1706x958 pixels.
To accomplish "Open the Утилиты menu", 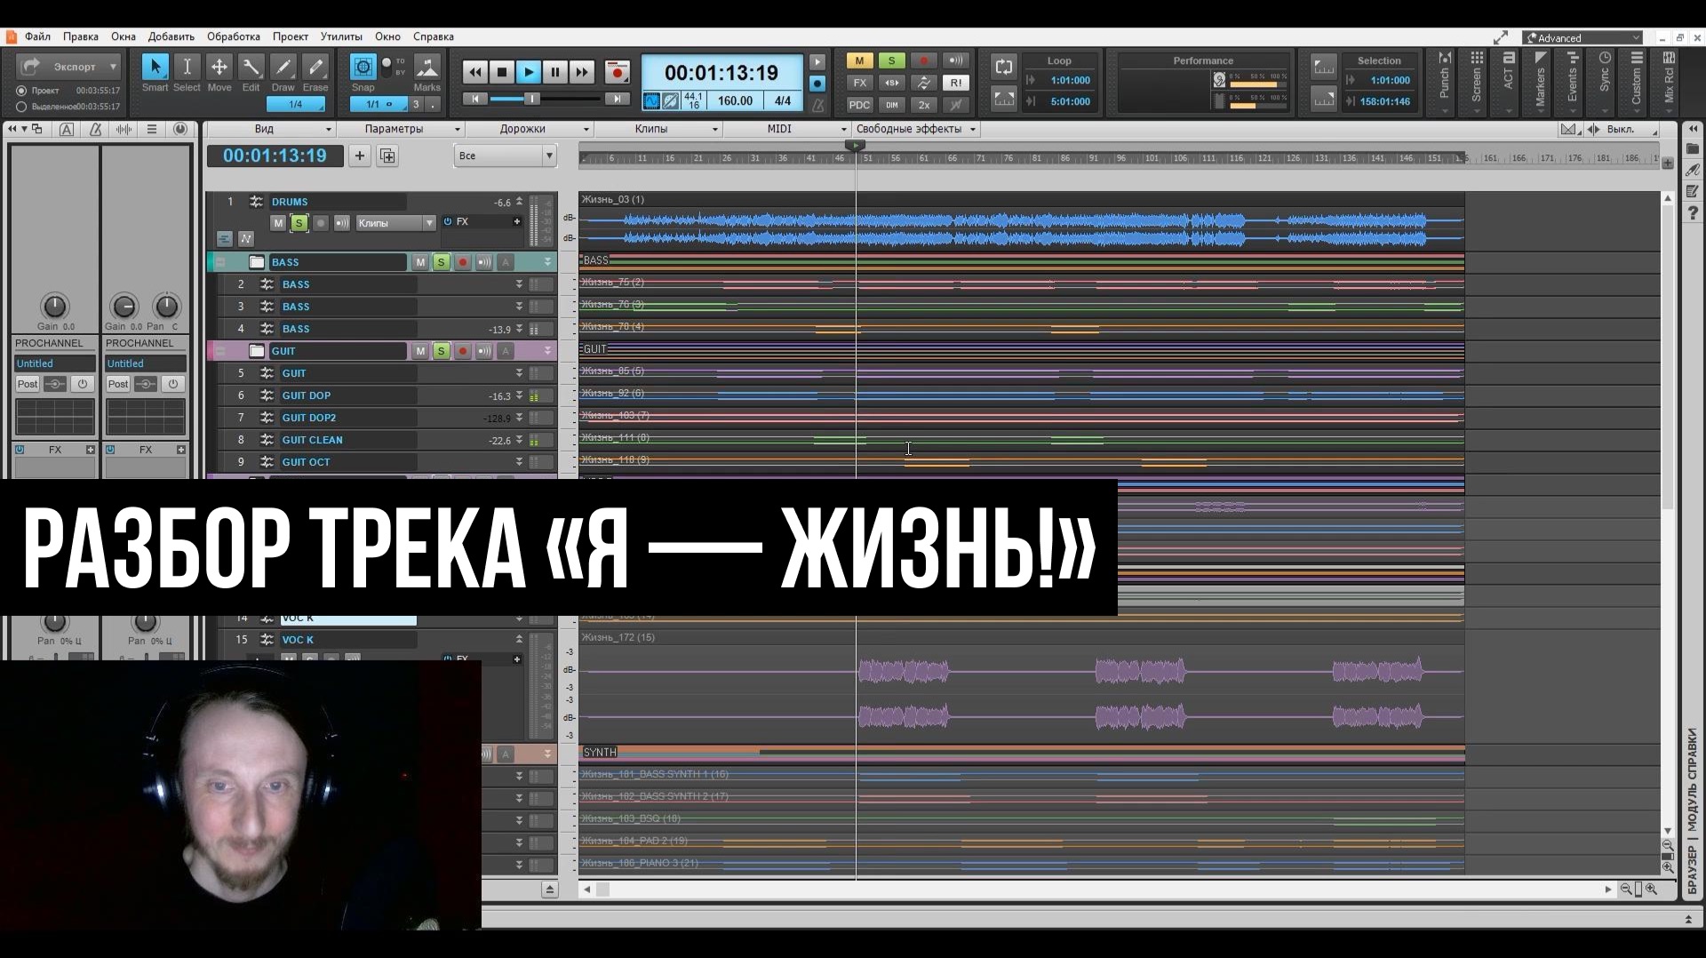I will pos(341,36).
